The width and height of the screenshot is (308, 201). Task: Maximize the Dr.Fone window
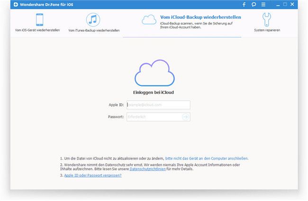coord(285,4)
